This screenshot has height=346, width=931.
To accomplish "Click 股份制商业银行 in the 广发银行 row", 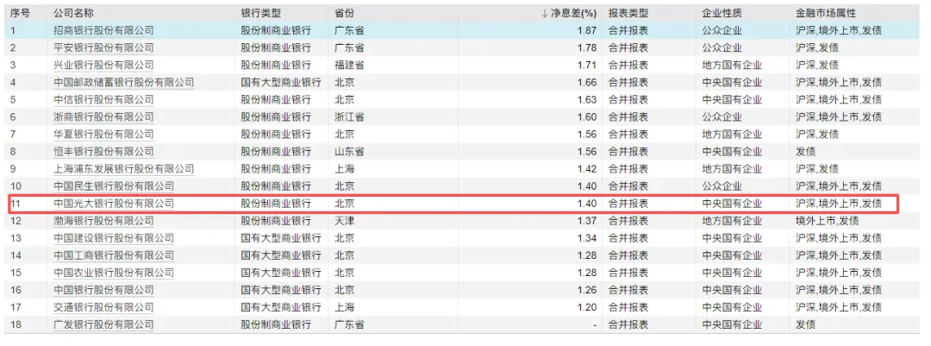I will (x=276, y=325).
